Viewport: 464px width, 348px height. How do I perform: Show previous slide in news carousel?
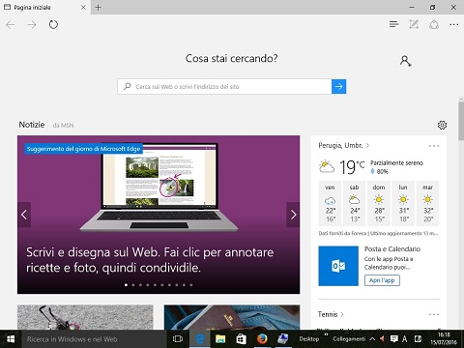tap(24, 215)
